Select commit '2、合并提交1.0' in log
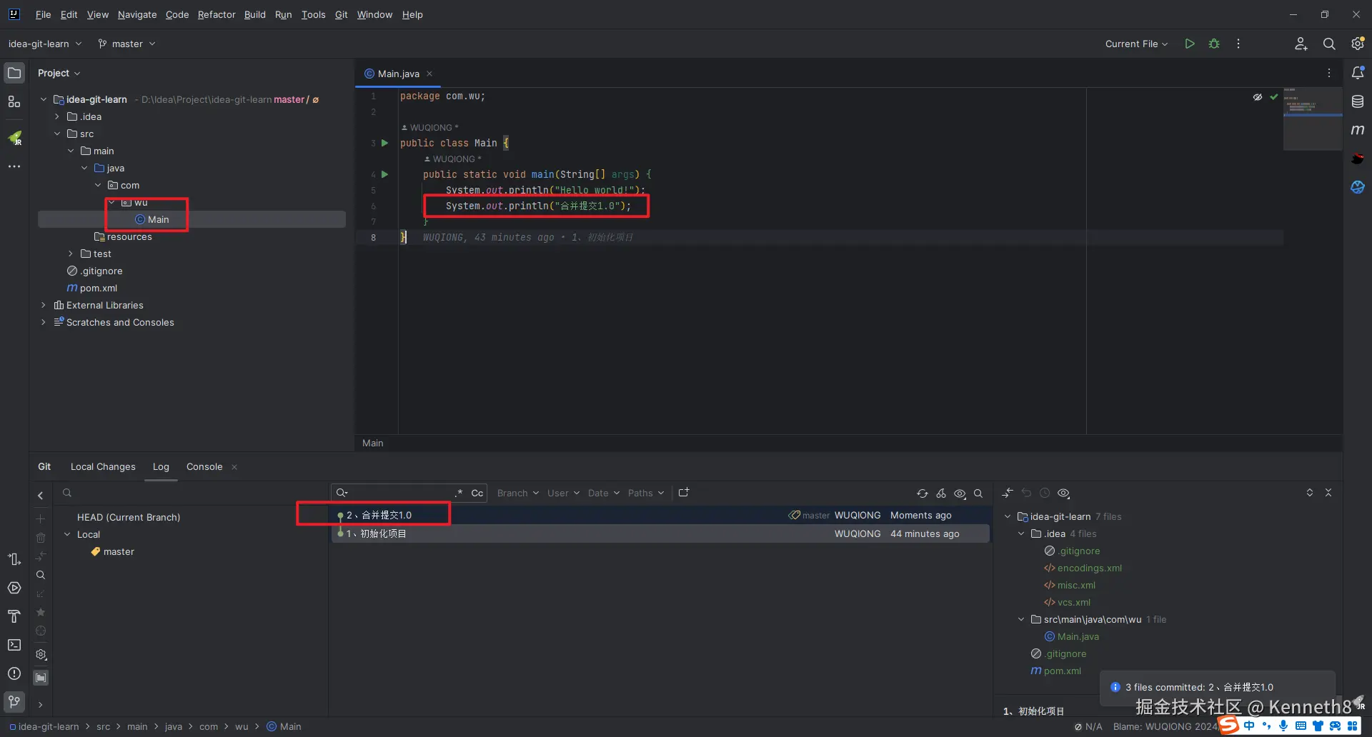1372x737 pixels. pyautogui.click(x=660, y=515)
